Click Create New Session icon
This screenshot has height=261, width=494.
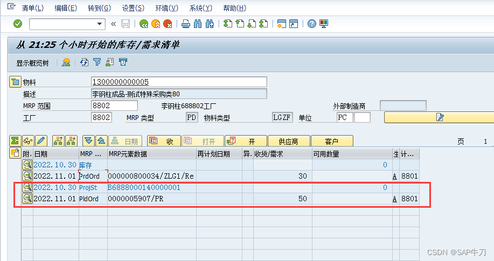coord(281,24)
